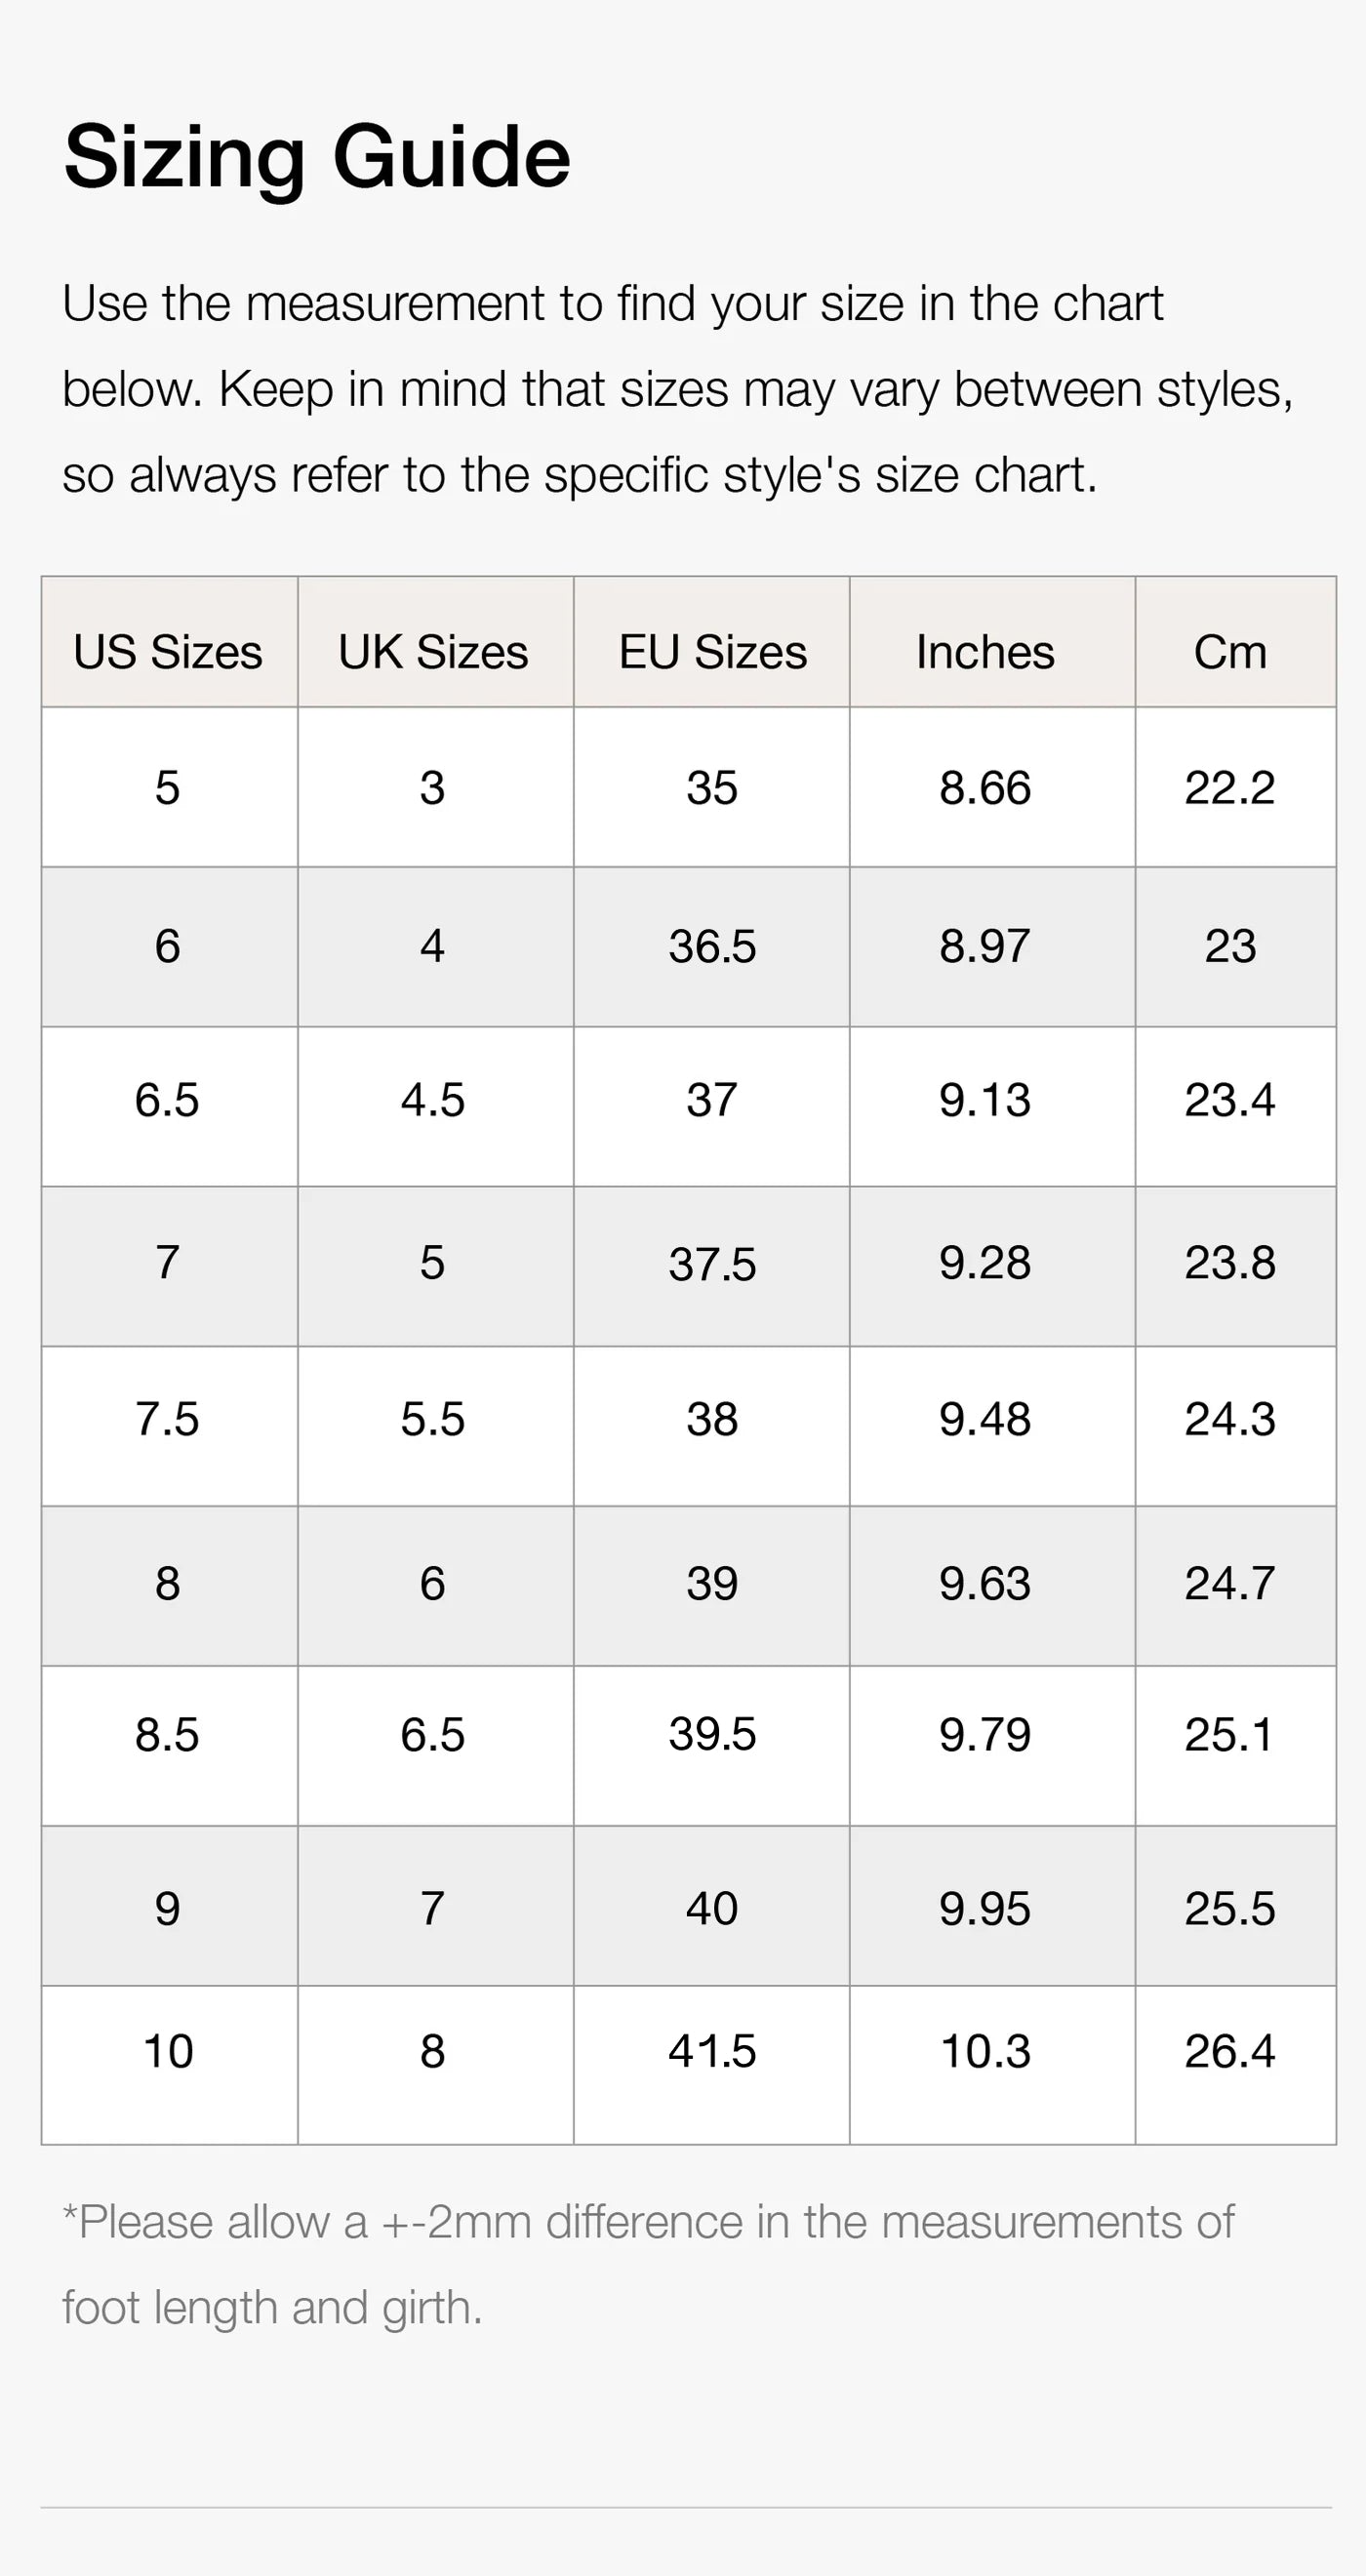Click the Cm column header
This screenshot has height=2576, width=1366.
pos(1230,652)
